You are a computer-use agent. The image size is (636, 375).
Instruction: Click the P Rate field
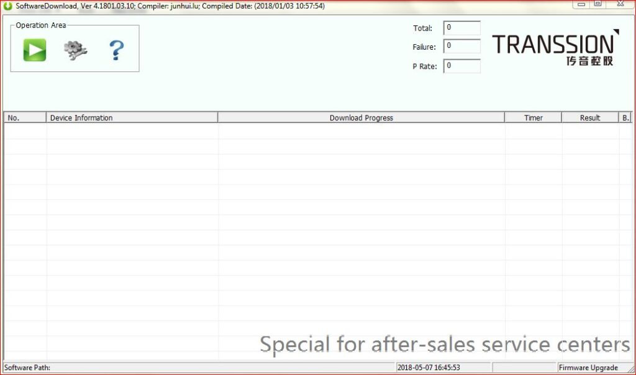pos(461,66)
